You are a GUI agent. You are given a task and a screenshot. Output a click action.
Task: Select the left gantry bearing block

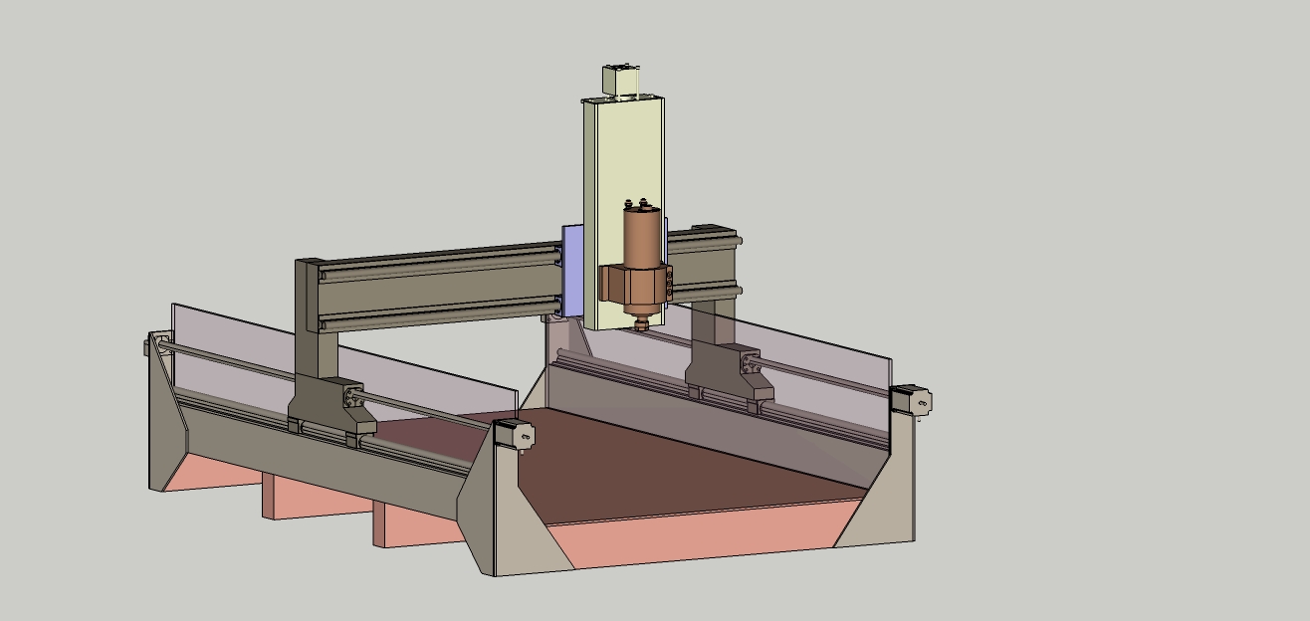pyautogui.click(x=328, y=403)
